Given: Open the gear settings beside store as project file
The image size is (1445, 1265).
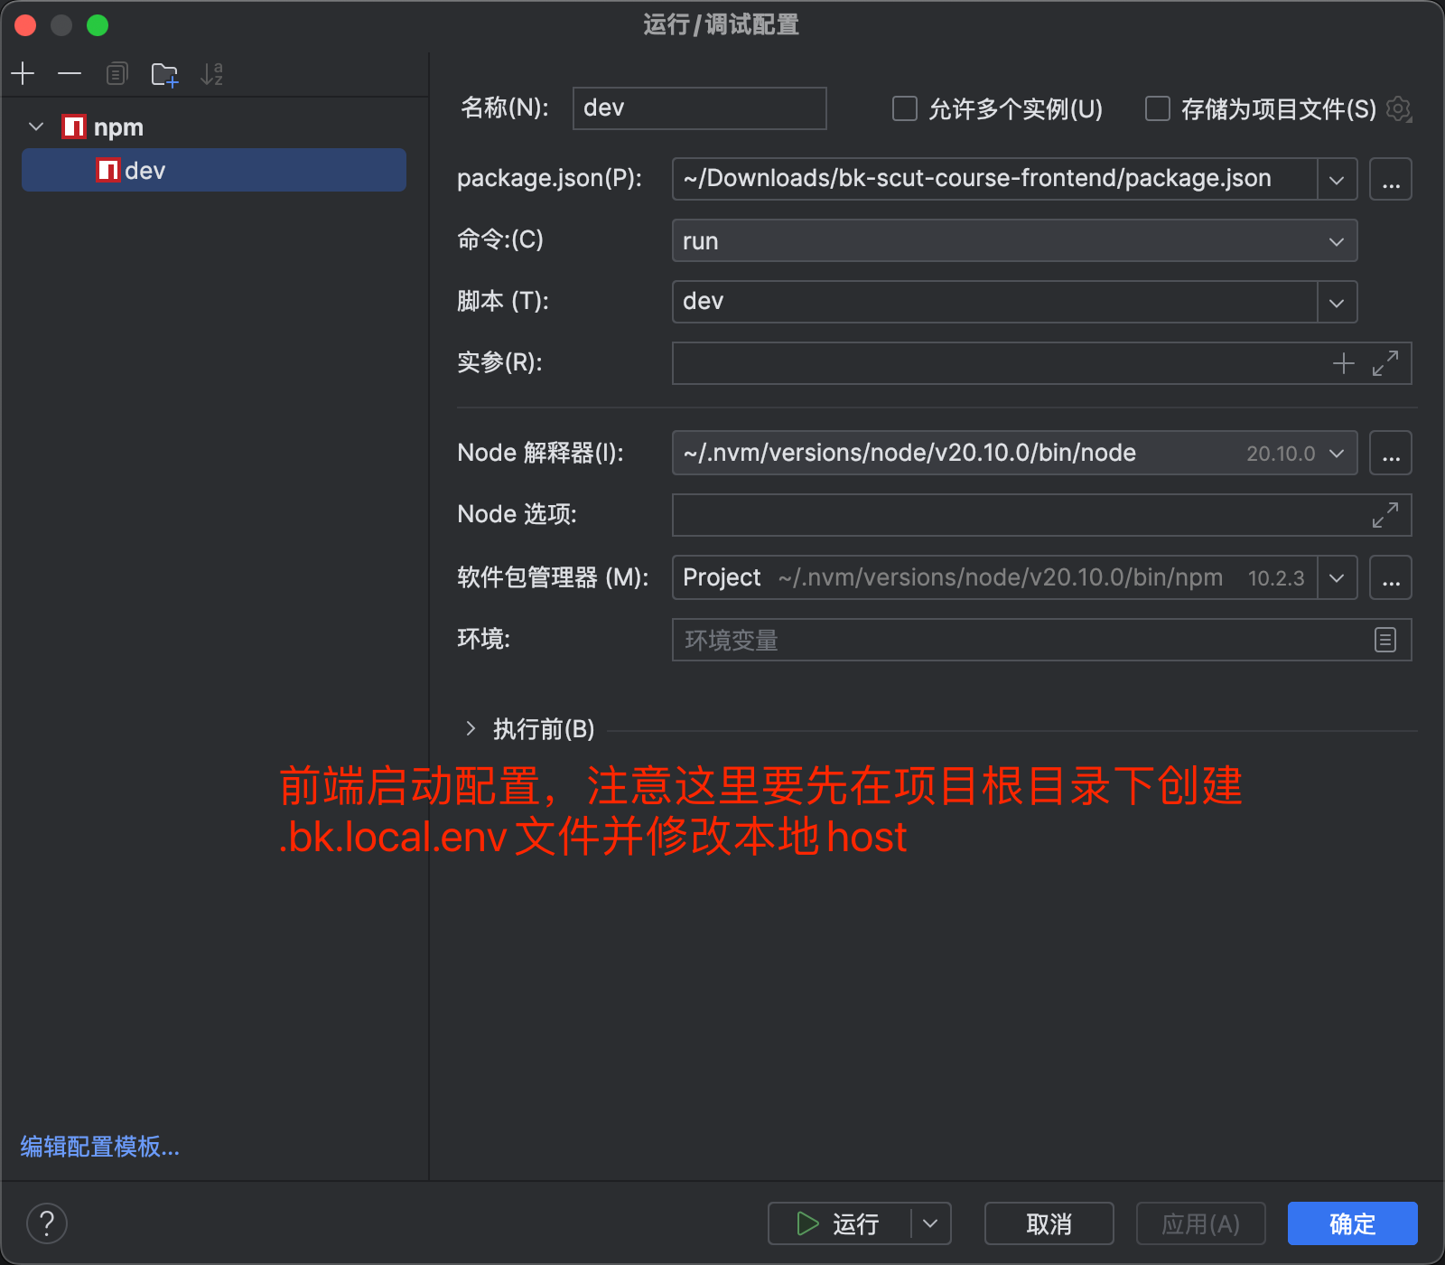Looking at the screenshot, I should tap(1398, 109).
